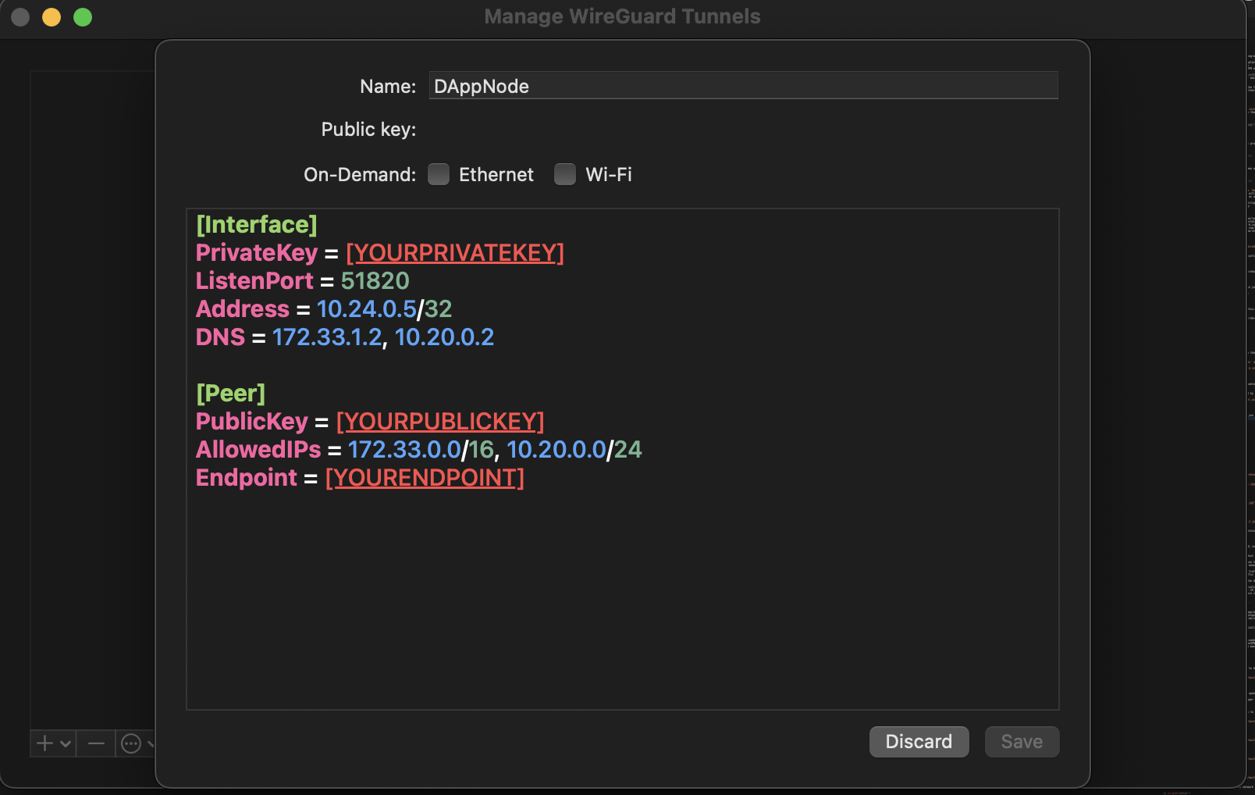The image size is (1255, 795).
Task: Edit the tunnel Name field showing DAppNode
Action: coord(743,86)
